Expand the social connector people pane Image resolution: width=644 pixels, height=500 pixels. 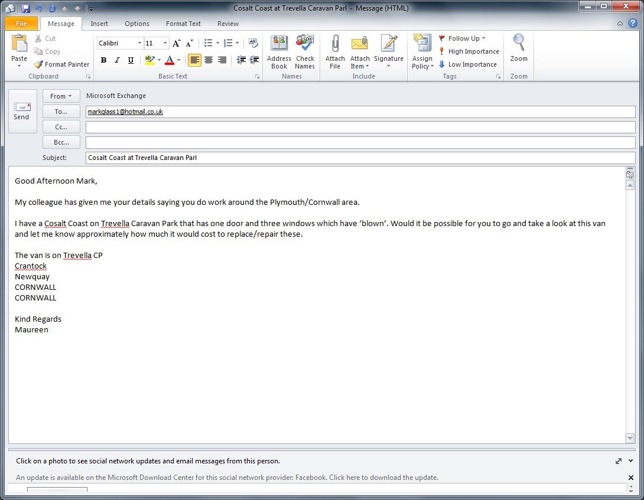point(619,461)
